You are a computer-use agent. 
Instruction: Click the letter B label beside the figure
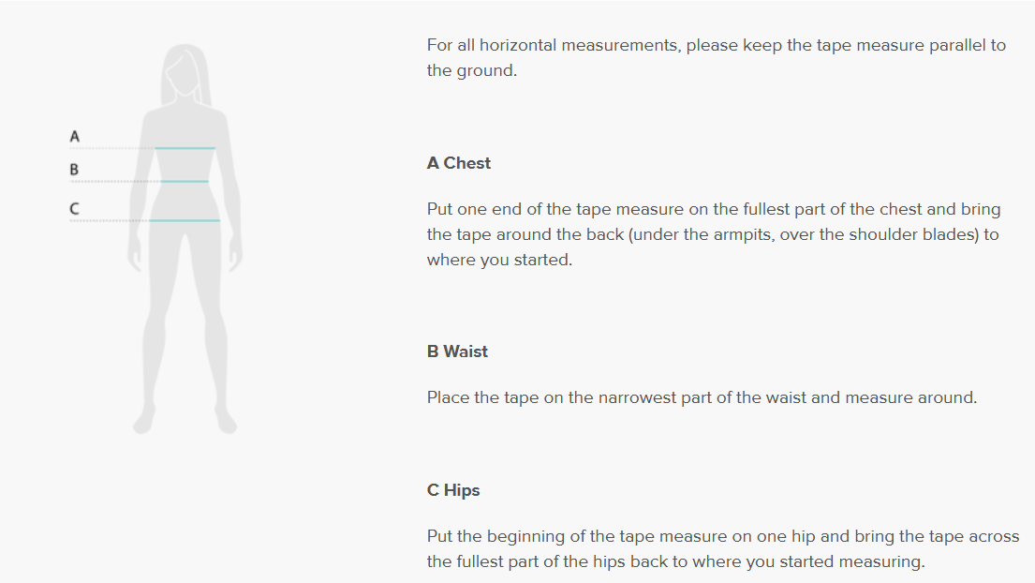[x=74, y=170]
